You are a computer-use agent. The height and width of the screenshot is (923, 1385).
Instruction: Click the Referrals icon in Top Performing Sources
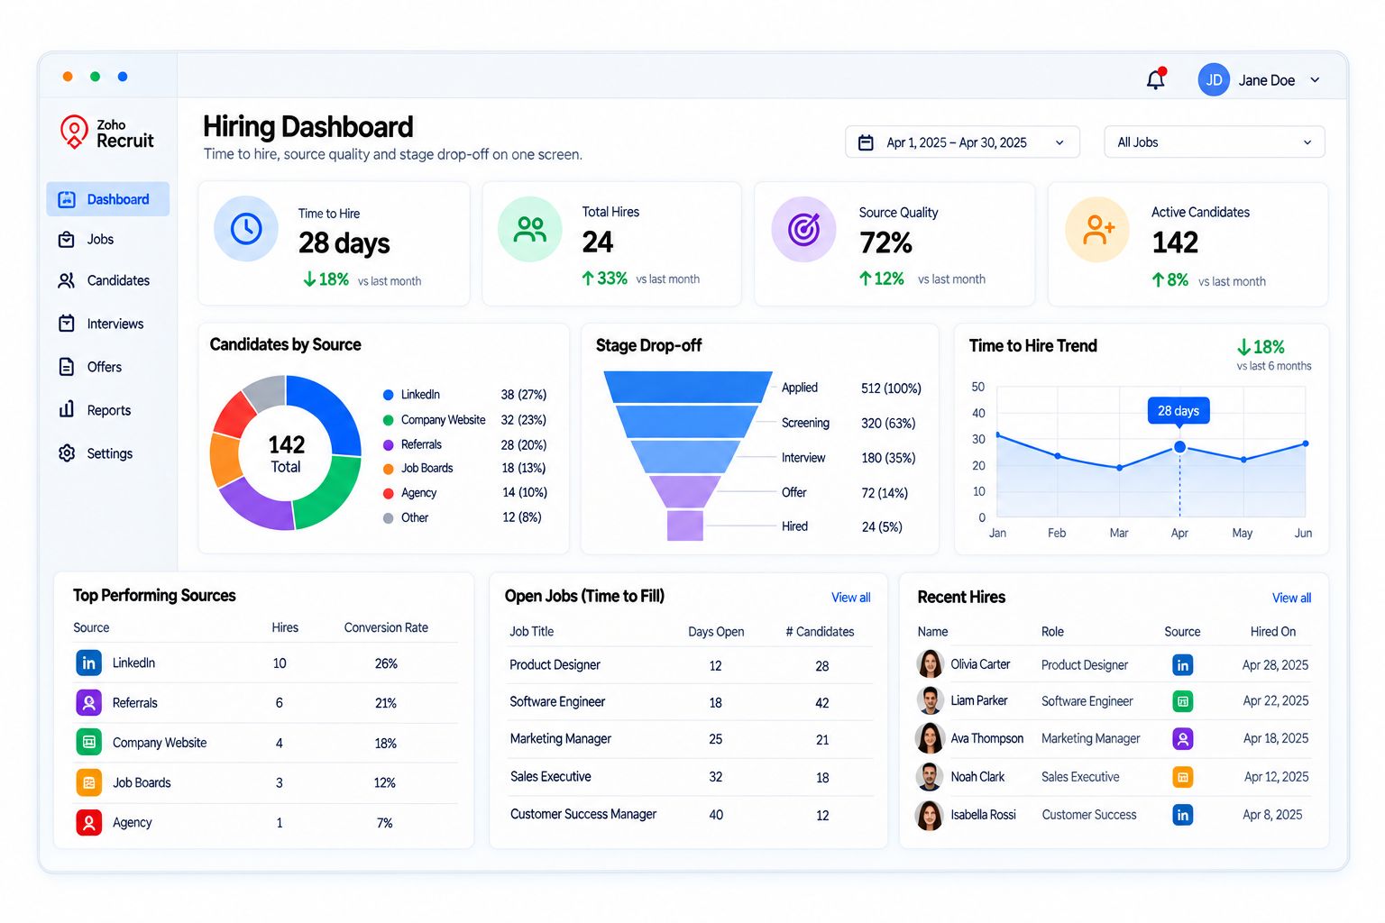pos(88,703)
